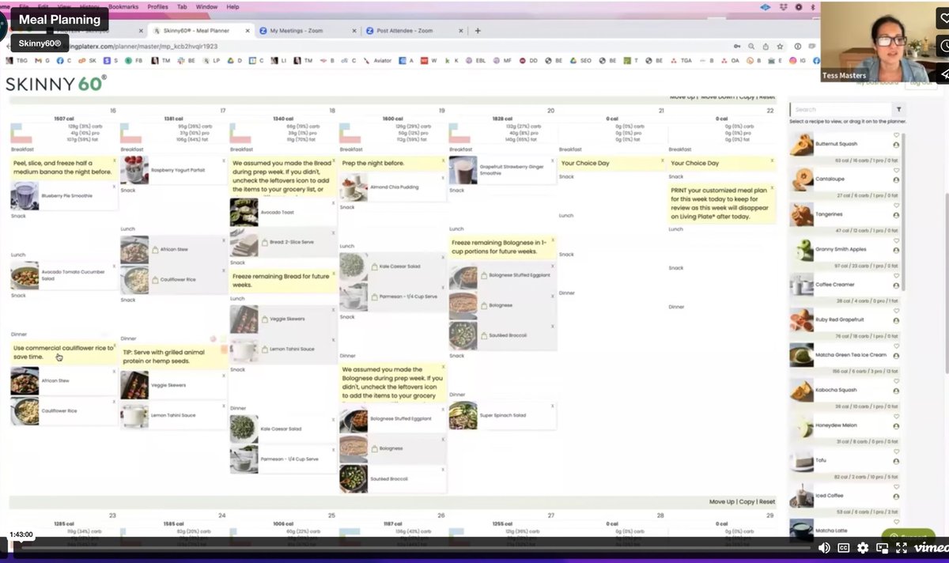Toggle leftovers icon on African Stew lunch card

point(155,249)
